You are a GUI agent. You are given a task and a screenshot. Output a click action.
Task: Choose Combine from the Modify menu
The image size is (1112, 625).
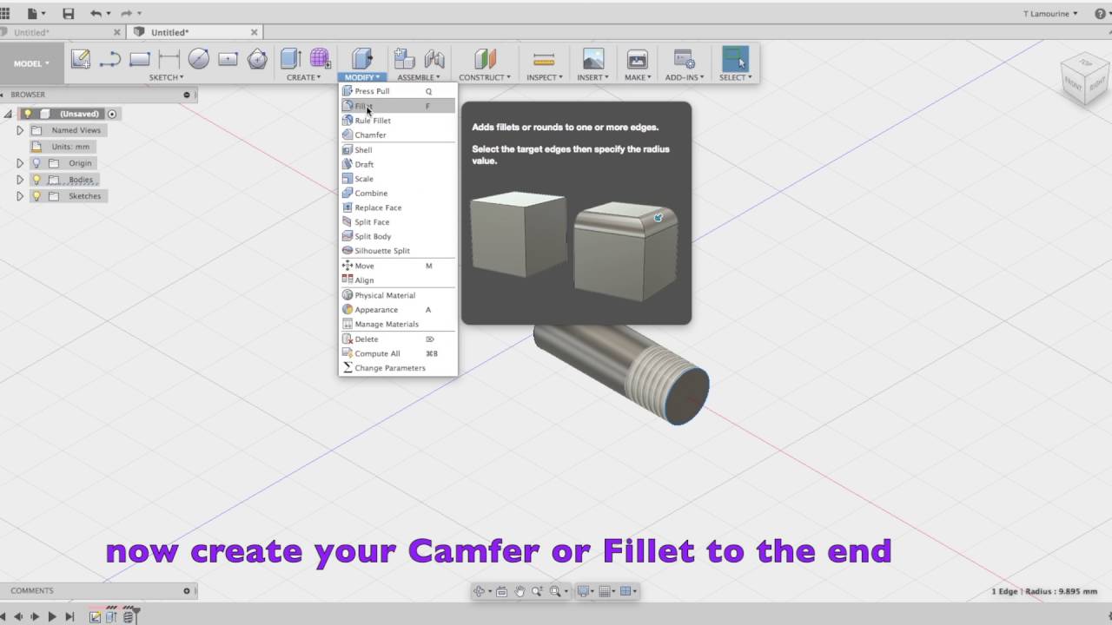pos(398,193)
